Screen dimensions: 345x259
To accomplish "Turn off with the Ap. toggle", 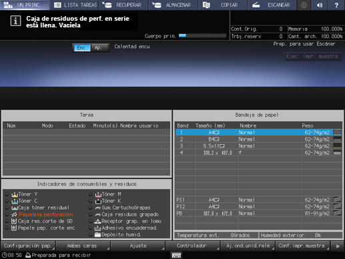I will (x=99, y=47).
